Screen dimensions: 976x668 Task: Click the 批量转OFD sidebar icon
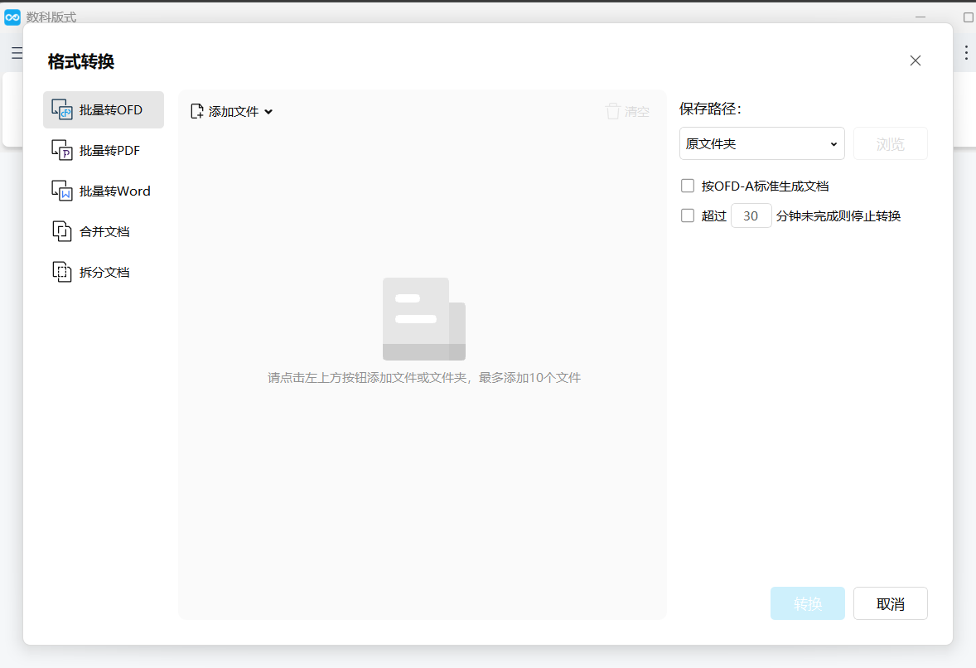[x=61, y=109]
